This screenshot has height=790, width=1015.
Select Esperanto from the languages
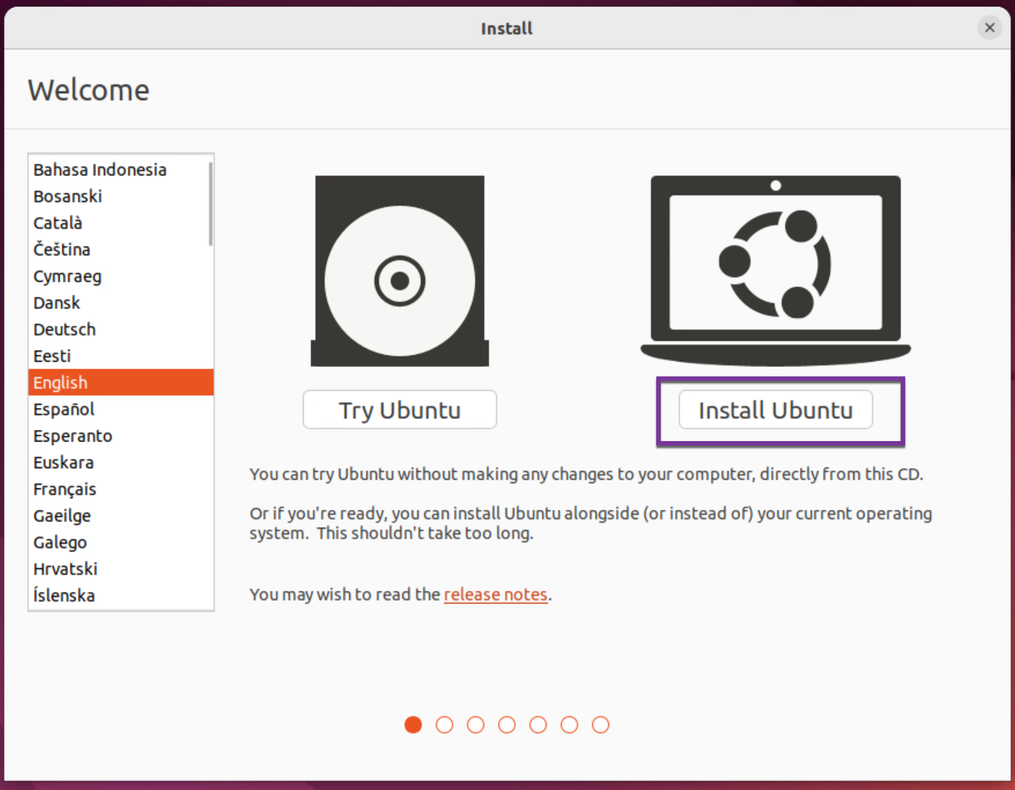73,436
